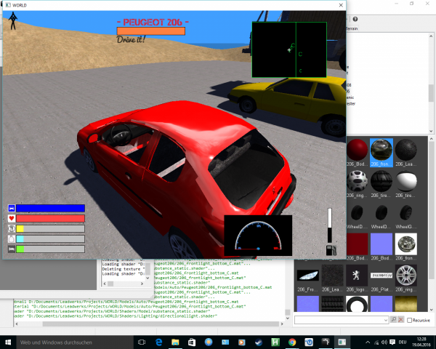
Task: Select the black-and-white 206_tire material sphere
Action: pyautogui.click(x=405, y=181)
